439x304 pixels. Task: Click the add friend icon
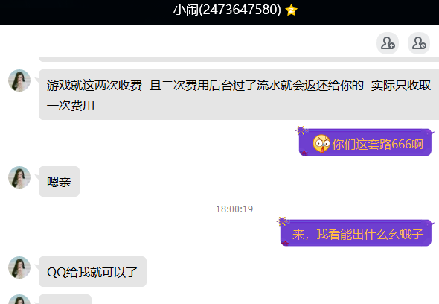388,43
